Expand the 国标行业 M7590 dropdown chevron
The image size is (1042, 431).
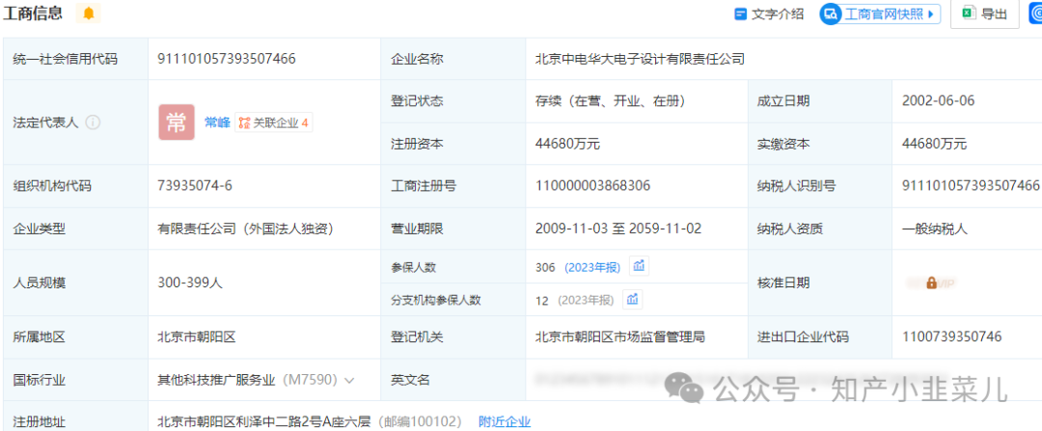(x=349, y=381)
